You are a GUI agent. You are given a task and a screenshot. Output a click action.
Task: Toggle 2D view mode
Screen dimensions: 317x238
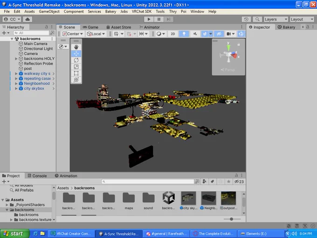[172, 34]
